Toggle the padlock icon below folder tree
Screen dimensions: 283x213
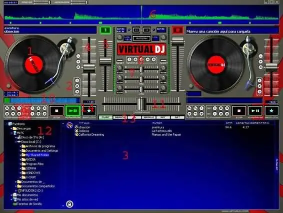69,204
